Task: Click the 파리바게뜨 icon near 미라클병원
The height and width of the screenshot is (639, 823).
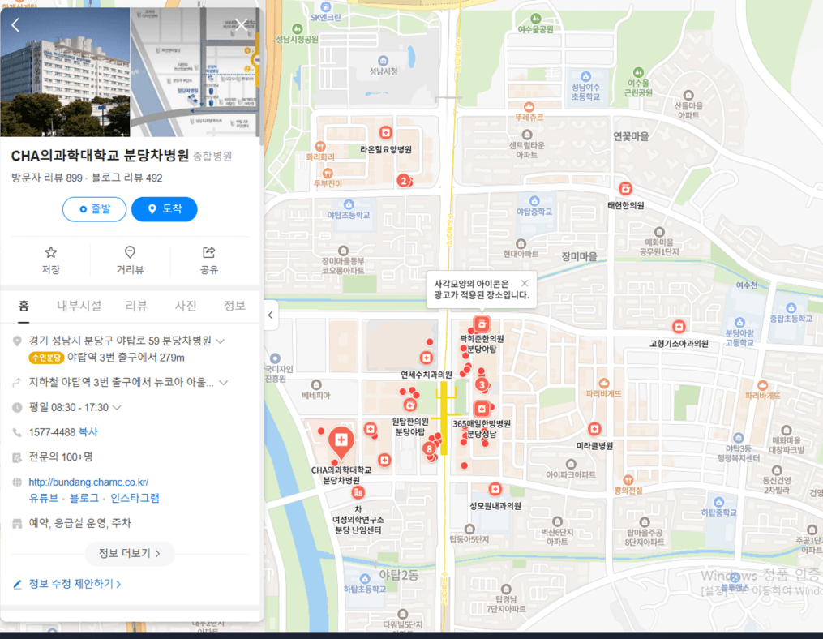Action: [604, 383]
